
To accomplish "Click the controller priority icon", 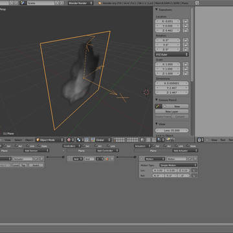I will [x=107, y=159].
